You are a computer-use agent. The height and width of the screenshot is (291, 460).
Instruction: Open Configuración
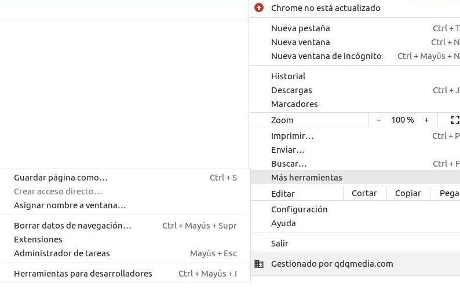click(299, 209)
